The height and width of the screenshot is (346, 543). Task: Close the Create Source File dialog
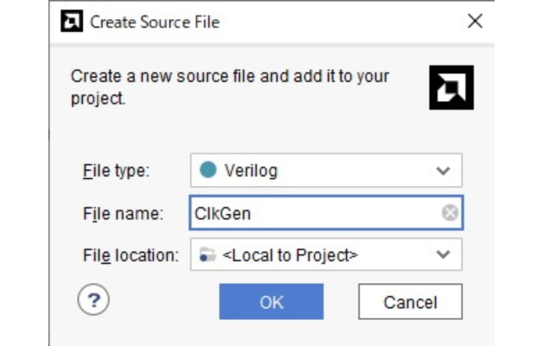coord(475,22)
